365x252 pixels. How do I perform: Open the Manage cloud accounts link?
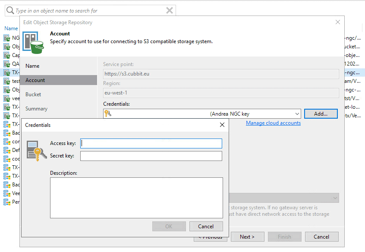click(273, 123)
